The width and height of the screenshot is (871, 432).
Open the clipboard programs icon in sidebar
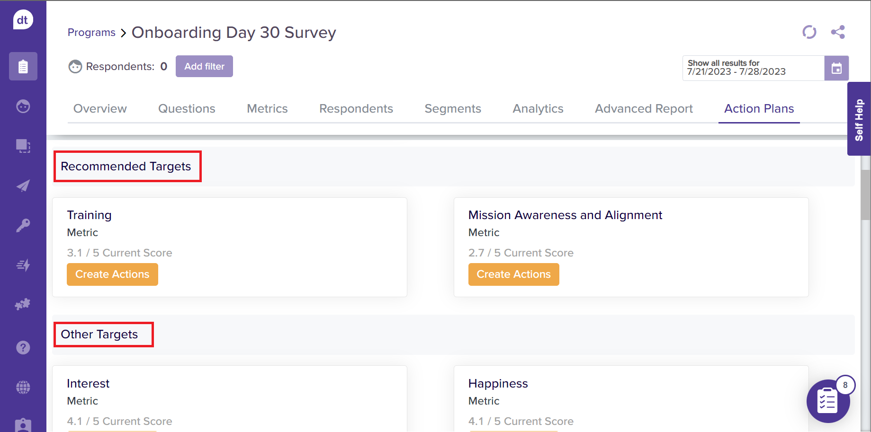pyautogui.click(x=23, y=66)
